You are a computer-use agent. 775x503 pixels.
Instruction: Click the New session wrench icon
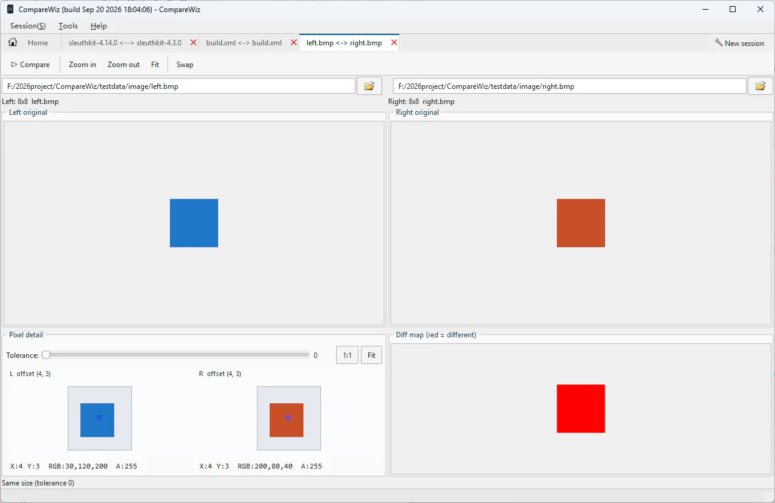[x=719, y=43]
